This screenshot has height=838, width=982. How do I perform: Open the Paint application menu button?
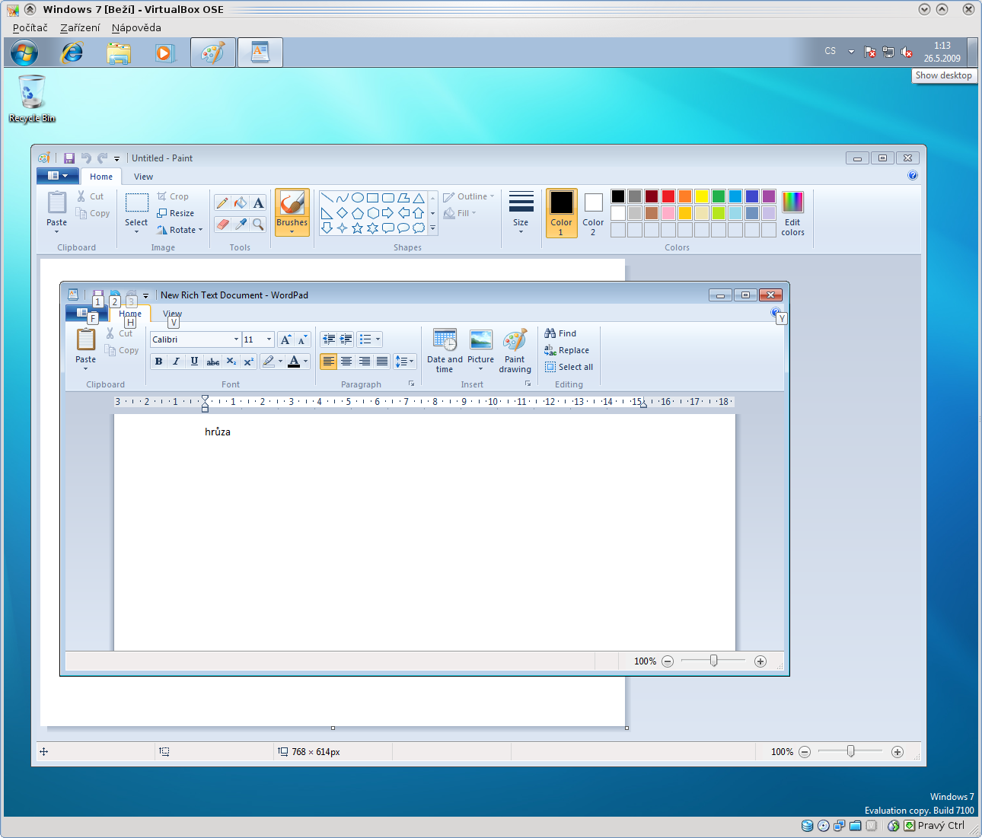[58, 176]
